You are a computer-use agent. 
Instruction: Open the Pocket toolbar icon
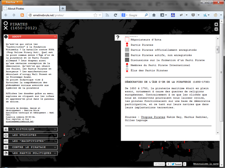tap(193, 15)
